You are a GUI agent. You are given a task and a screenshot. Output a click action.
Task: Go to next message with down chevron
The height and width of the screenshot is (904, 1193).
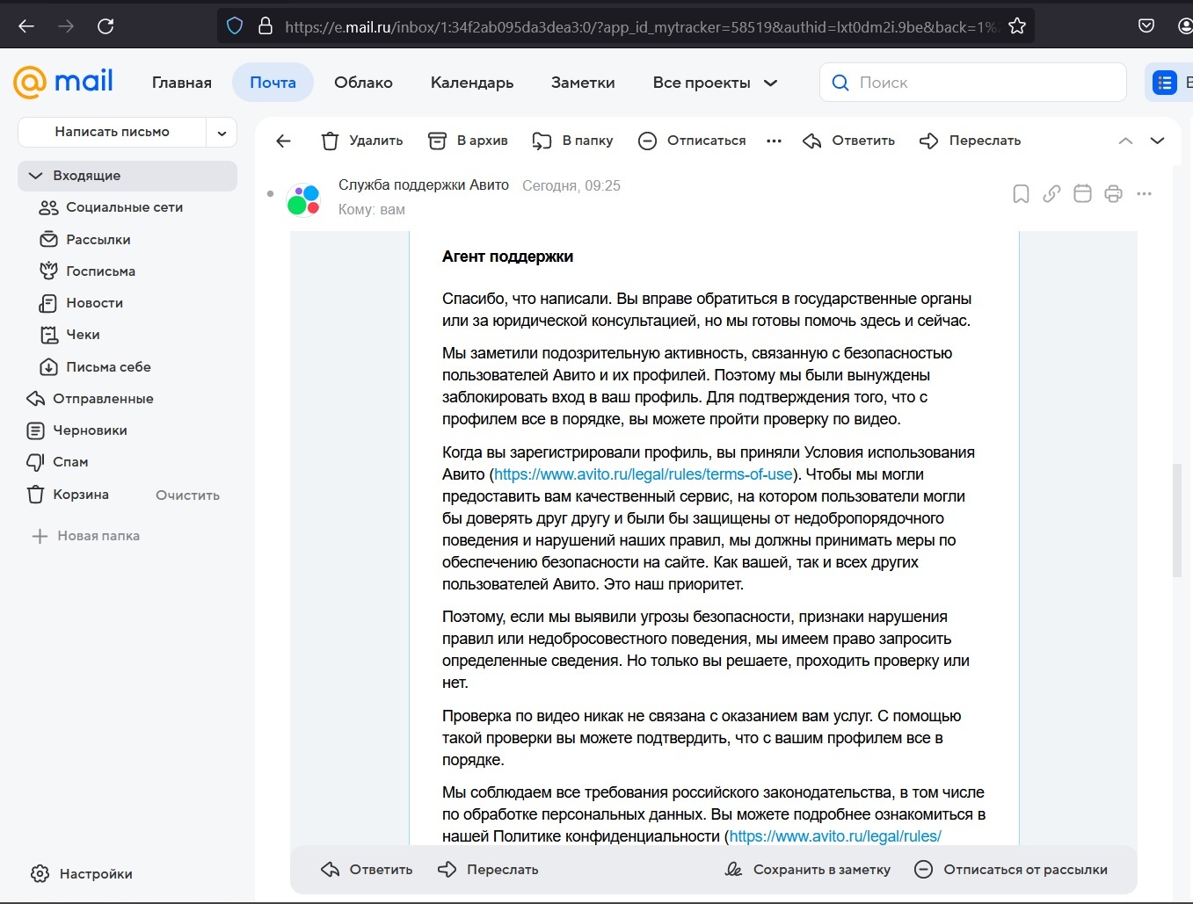(1157, 141)
